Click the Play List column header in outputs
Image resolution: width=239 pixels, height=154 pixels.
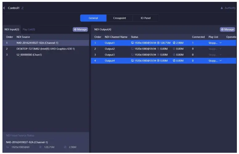coord(213,37)
